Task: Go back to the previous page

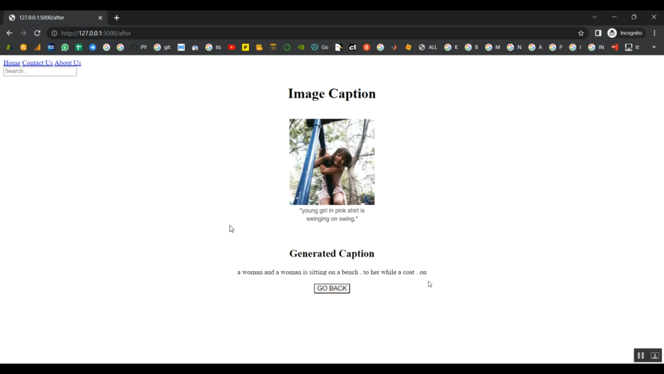Action: tap(9, 33)
